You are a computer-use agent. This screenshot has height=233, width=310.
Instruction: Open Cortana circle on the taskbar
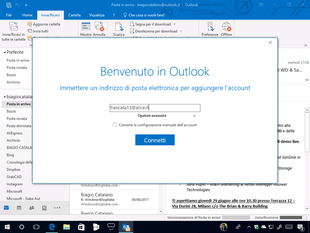[x=22, y=227]
